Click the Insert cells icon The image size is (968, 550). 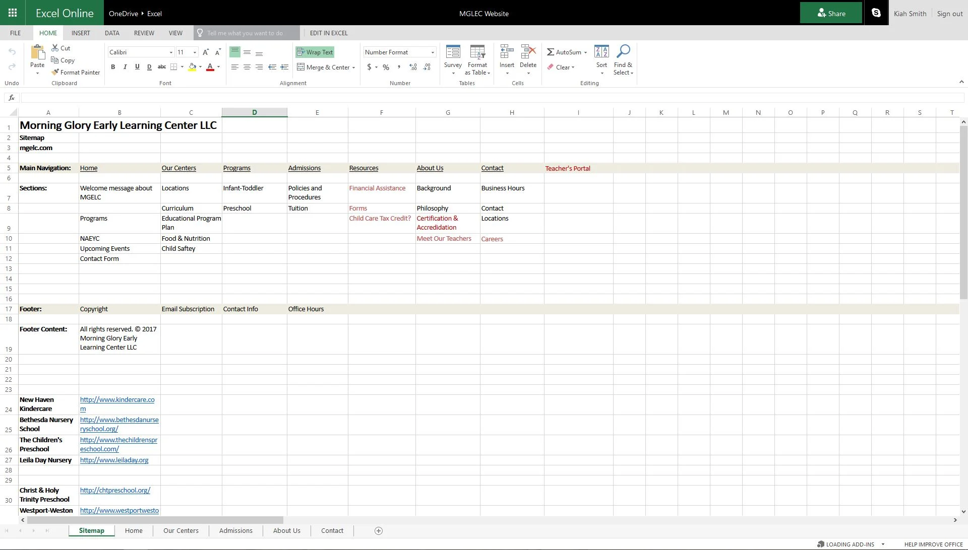[507, 52]
